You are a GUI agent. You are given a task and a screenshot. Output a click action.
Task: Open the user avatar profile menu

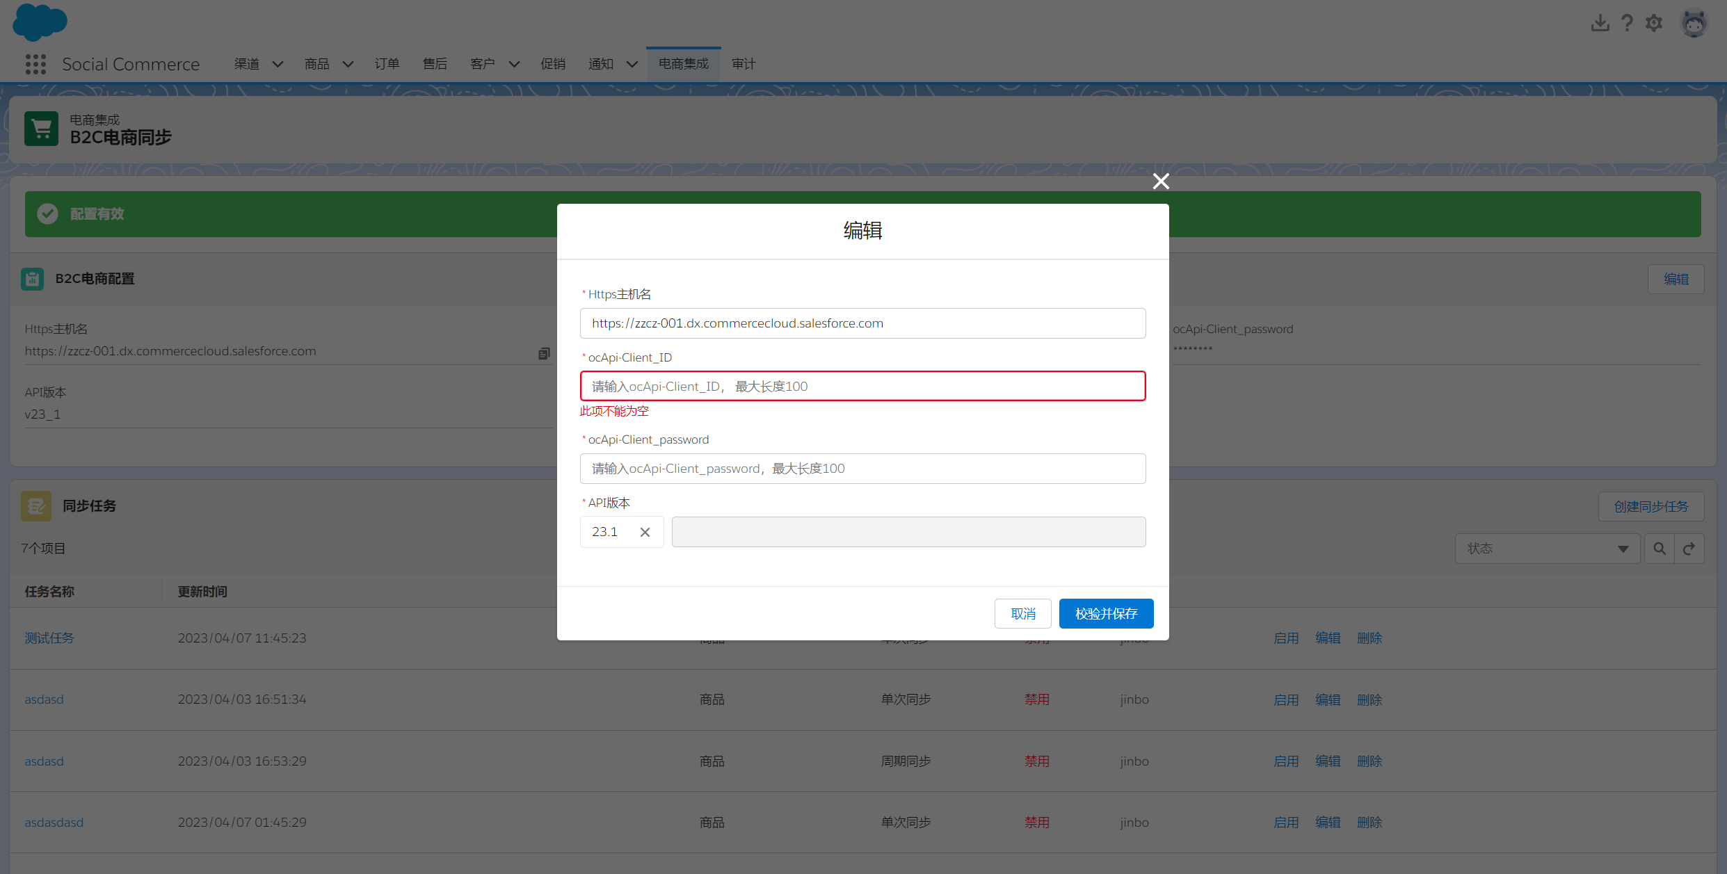pyautogui.click(x=1694, y=24)
